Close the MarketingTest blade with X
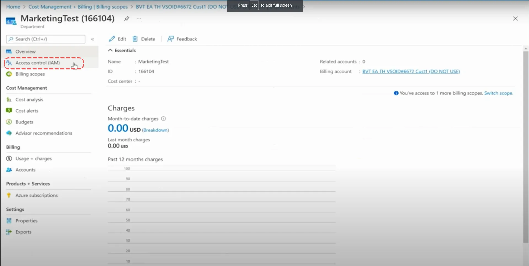This screenshot has height=266, width=529. (x=515, y=18)
